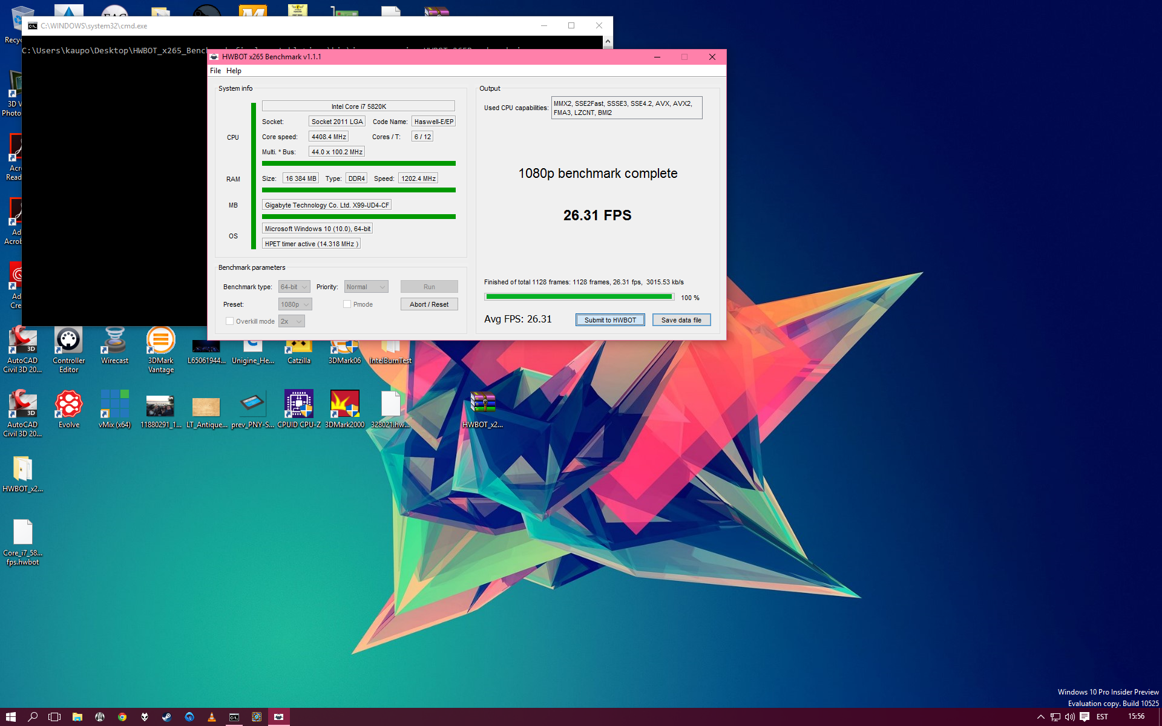Click the Multi x Bus 44.0 x 100.2 MHz value
This screenshot has height=726, width=1162.
[336, 152]
